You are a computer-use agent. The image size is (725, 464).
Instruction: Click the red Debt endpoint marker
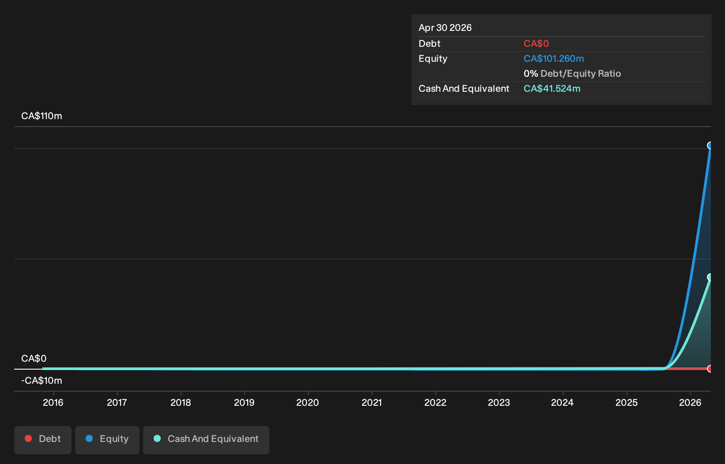pos(710,369)
